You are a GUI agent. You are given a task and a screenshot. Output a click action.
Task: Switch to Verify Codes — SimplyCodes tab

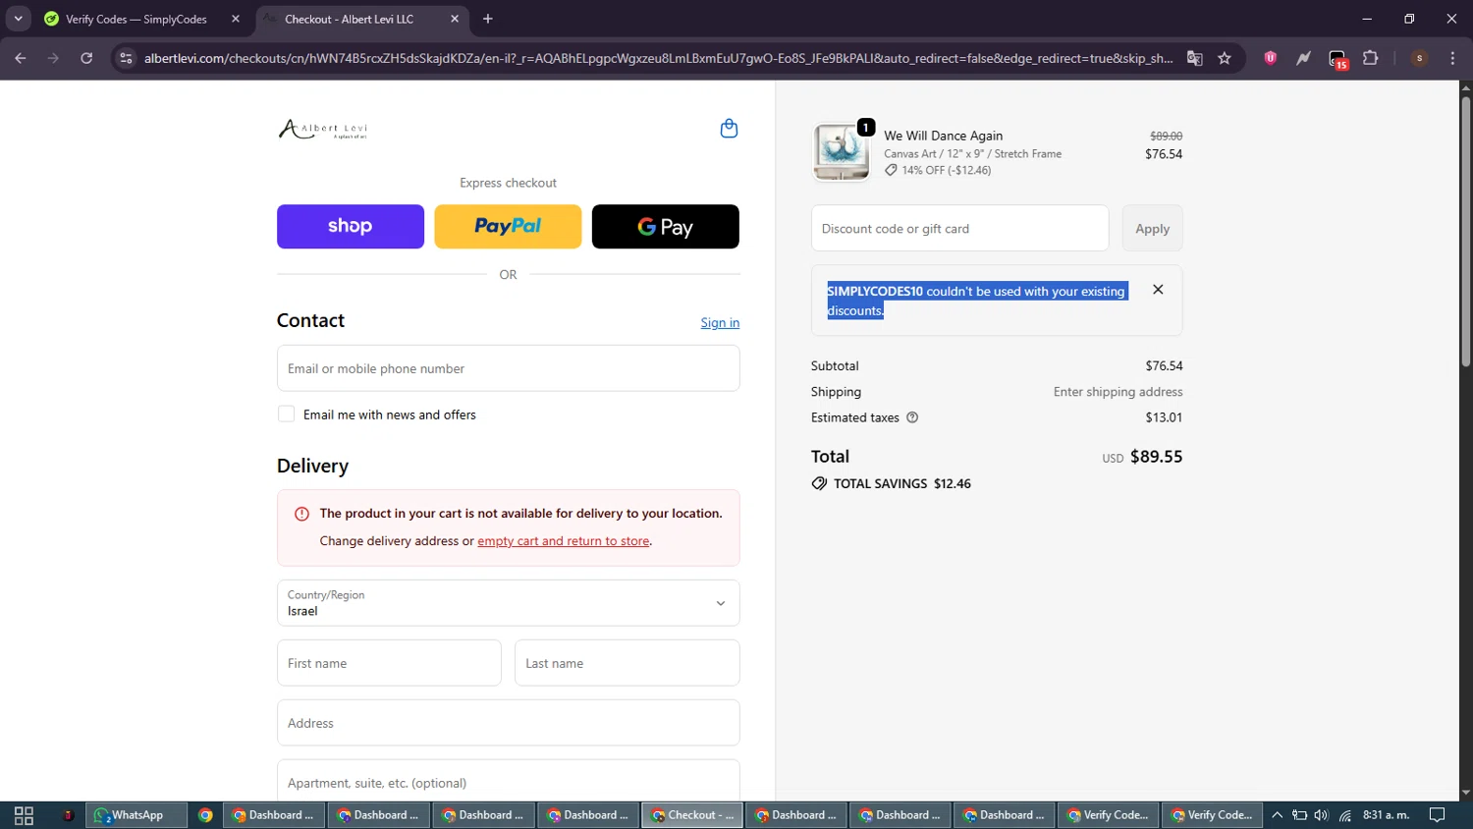pyautogui.click(x=137, y=19)
